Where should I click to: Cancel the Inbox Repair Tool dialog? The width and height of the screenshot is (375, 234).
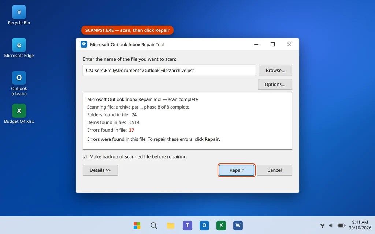click(x=275, y=170)
